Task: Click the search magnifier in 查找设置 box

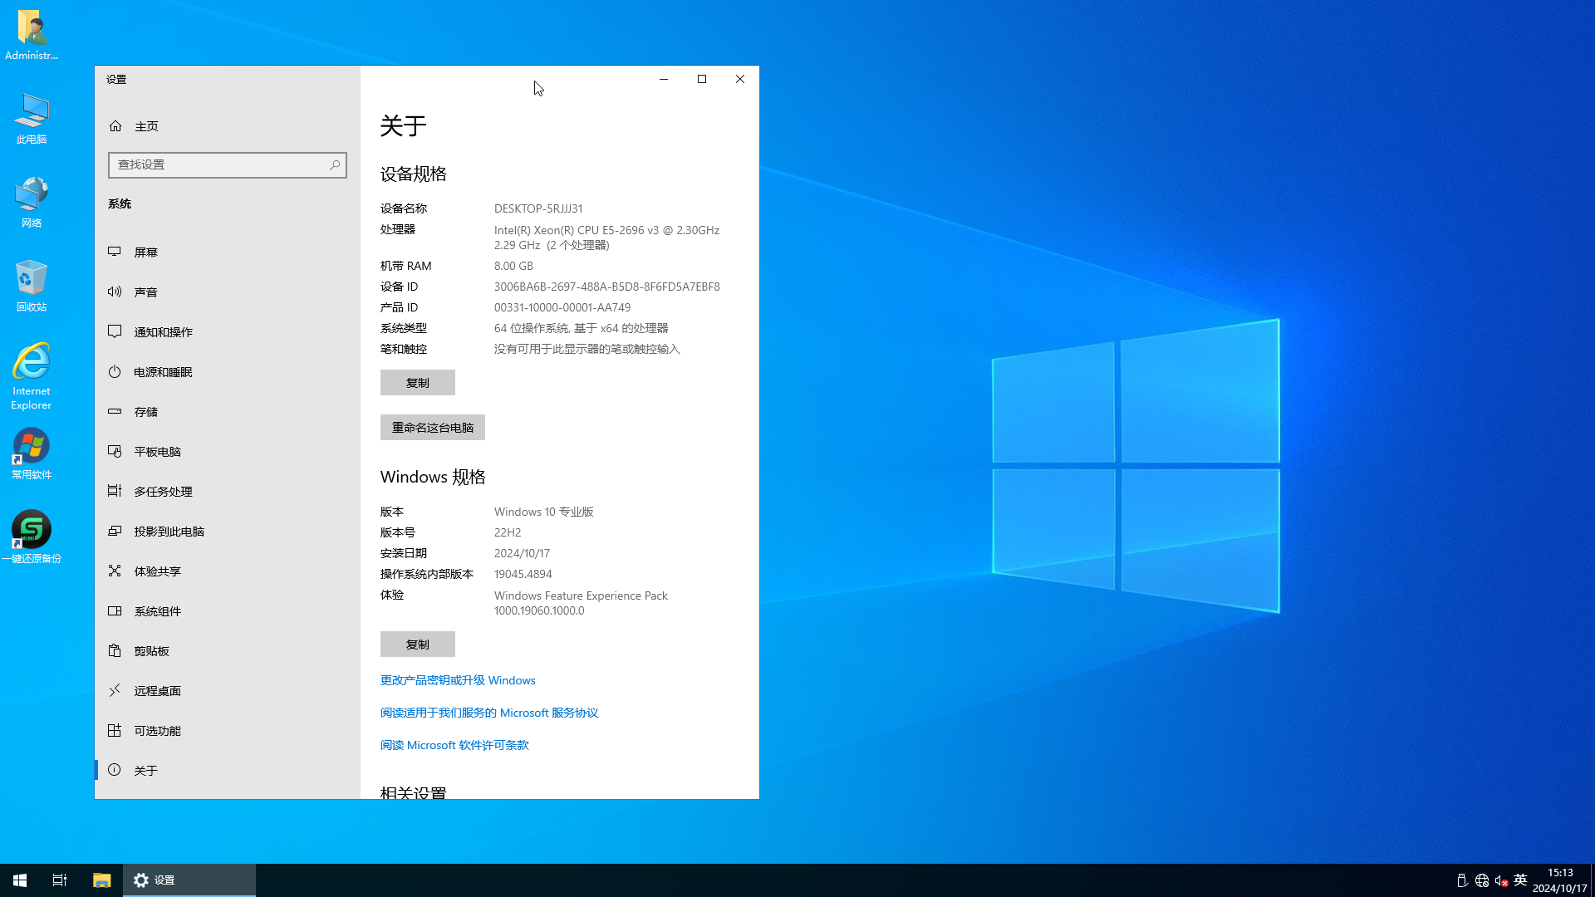Action: (335, 164)
